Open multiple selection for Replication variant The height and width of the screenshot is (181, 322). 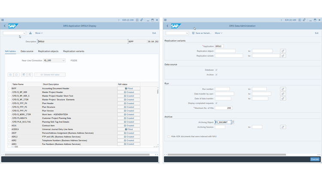click(x=283, y=56)
